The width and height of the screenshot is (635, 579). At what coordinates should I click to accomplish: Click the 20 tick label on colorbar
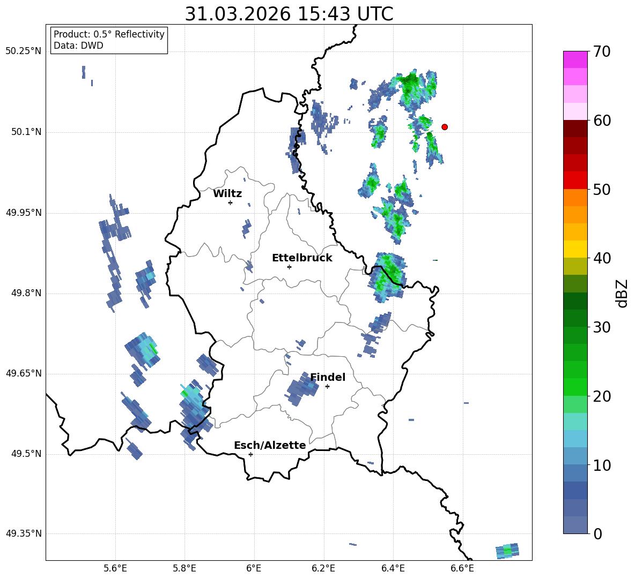602,396
